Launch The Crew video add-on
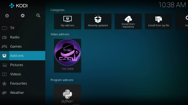This screenshot has height=105, width=188. pos(67,56)
